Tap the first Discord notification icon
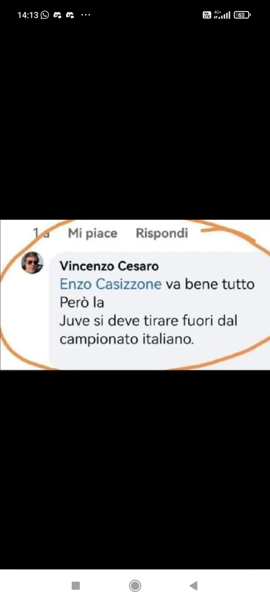 57,15
